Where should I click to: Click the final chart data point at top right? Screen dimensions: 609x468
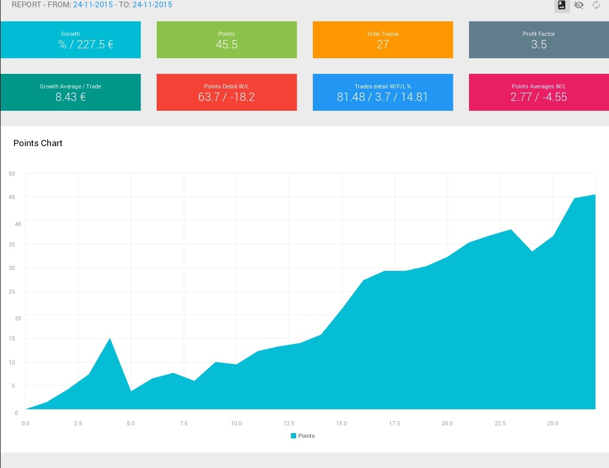point(595,195)
